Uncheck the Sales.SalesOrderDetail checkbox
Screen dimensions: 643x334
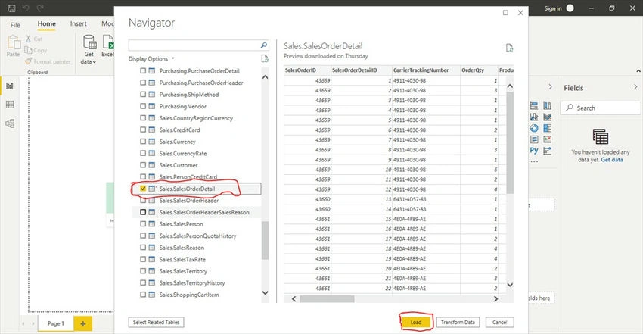[x=143, y=189]
